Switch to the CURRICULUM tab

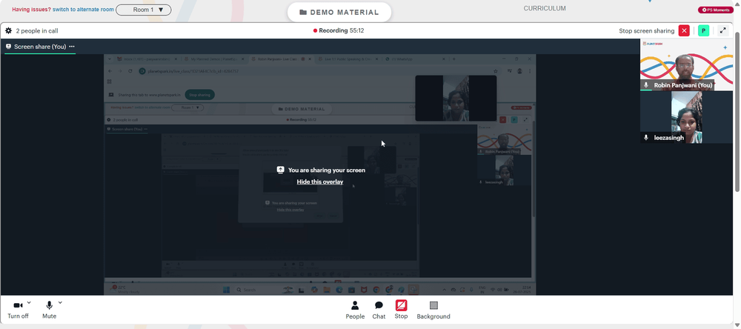(545, 8)
